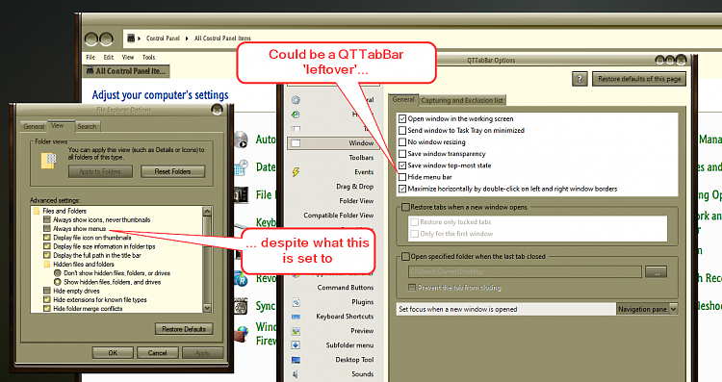722x382 pixels.
Task: Enable Open specified folder when last tab closed
Action: [405, 256]
